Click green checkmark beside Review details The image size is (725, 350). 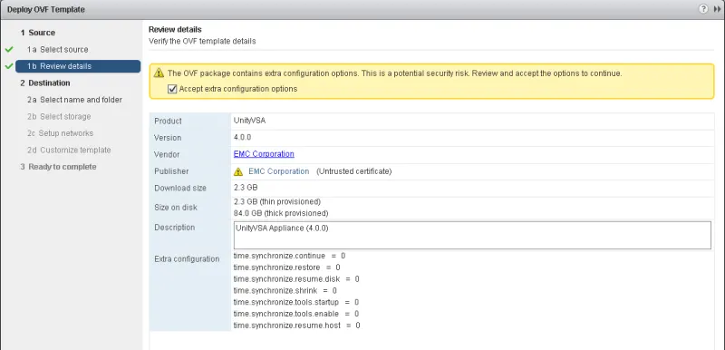(x=9, y=66)
